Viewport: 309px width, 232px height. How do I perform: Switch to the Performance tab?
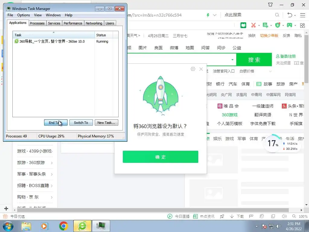pyautogui.click(x=73, y=23)
